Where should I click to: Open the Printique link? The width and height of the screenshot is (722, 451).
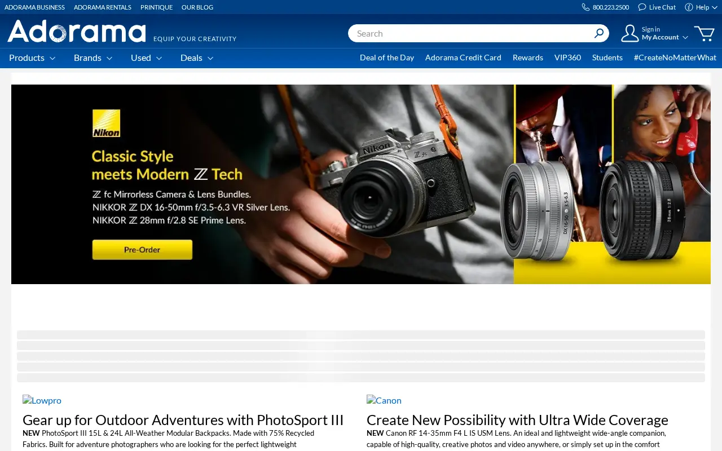[157, 7]
